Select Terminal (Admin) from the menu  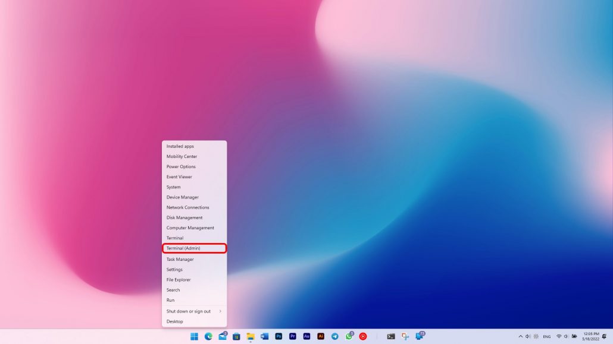(194, 248)
